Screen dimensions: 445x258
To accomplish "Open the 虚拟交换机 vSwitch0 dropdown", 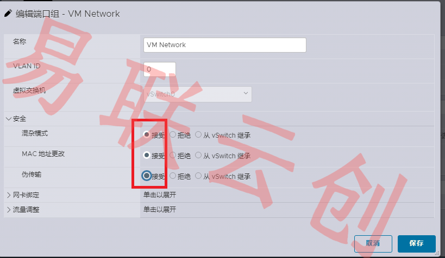I will click(198, 94).
